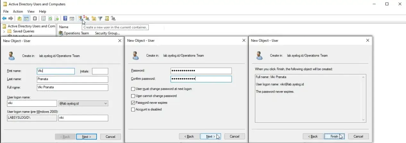Select the Saved Queries tree item
The height and width of the screenshot is (143, 406).
pos(24,31)
